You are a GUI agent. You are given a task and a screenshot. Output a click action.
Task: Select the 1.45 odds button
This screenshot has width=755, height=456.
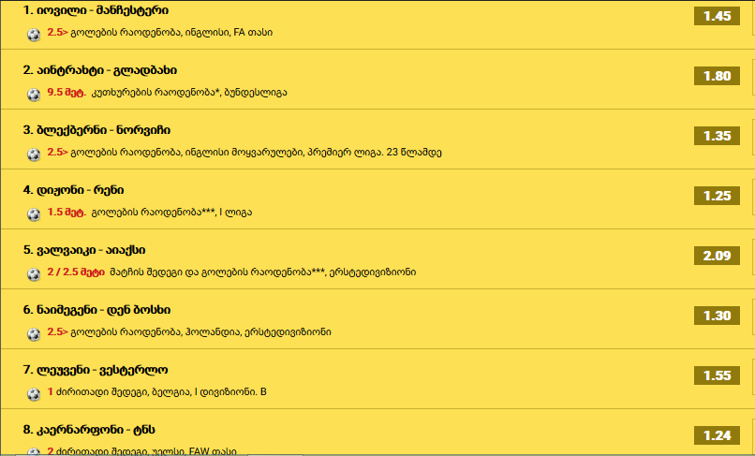point(717,16)
